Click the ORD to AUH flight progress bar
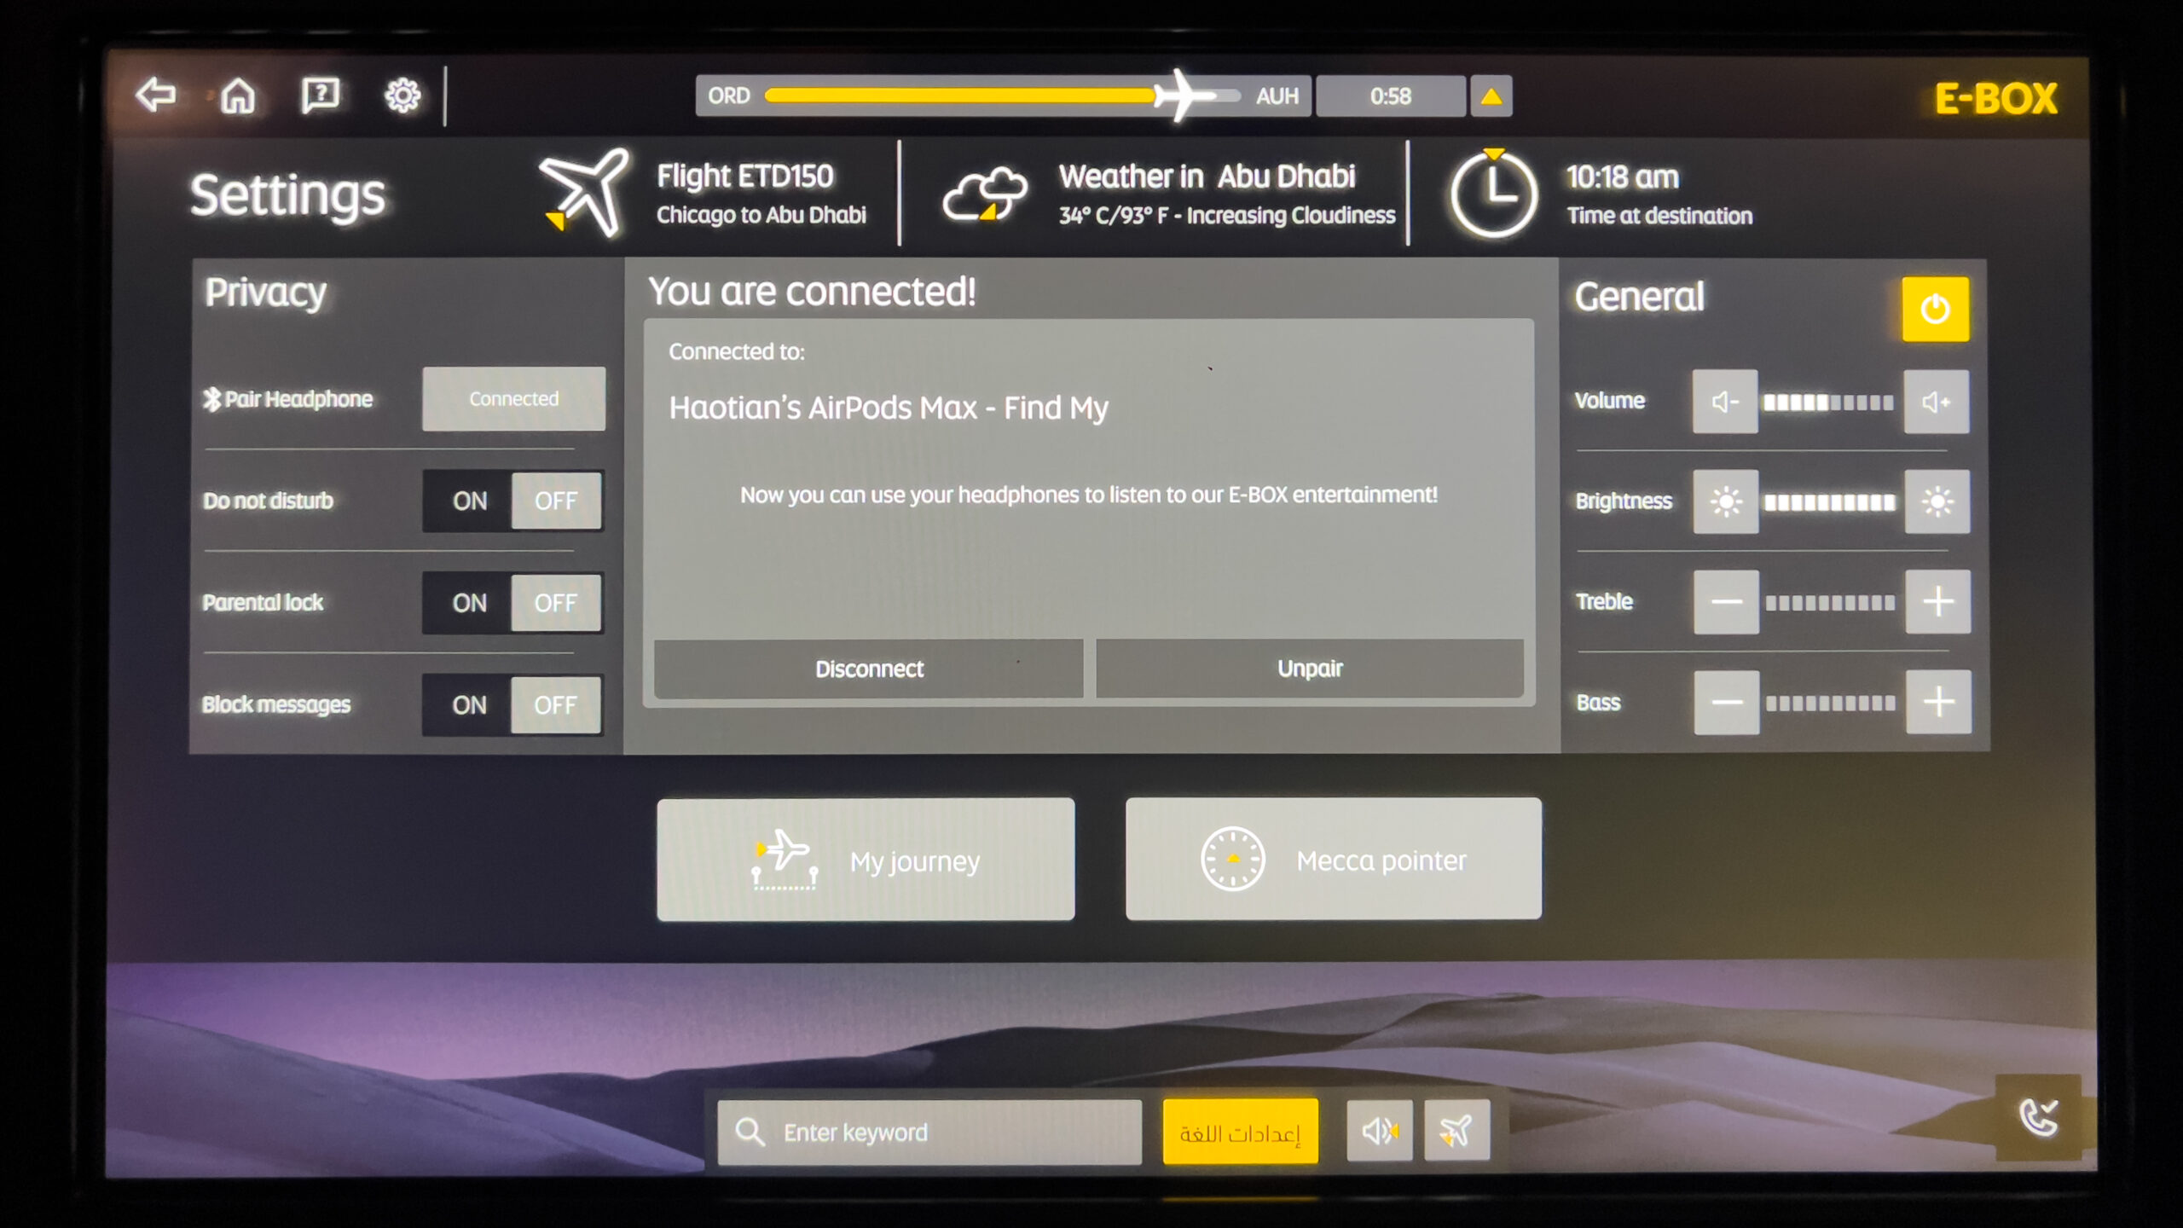Image resolution: width=2183 pixels, height=1228 pixels. point(1003,96)
